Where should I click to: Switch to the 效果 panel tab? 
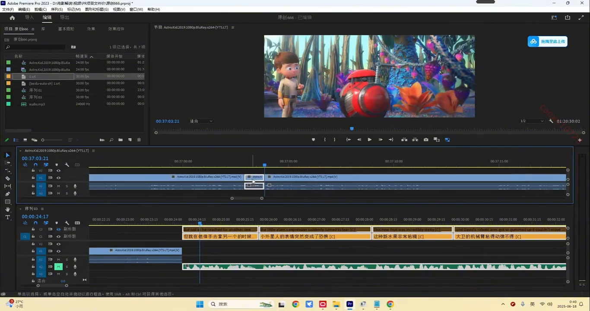[x=91, y=29]
